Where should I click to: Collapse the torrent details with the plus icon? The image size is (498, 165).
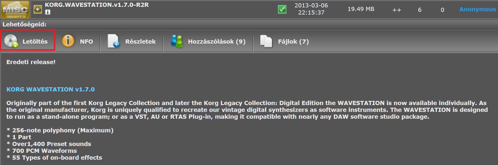pos(37,9)
